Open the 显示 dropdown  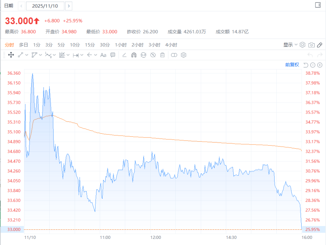pos(290,45)
